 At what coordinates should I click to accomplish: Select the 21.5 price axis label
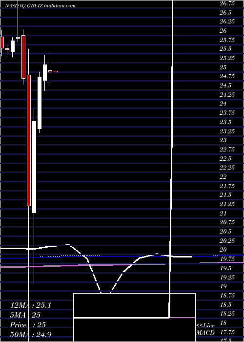pos(225,195)
